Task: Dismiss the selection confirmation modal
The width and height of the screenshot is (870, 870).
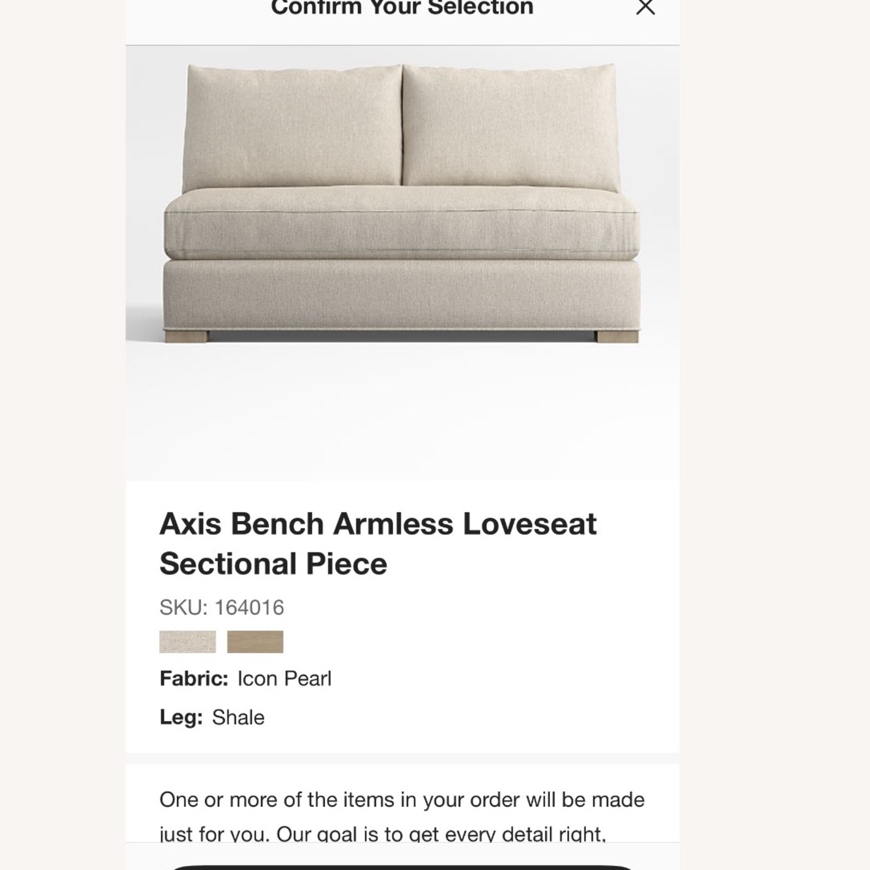Action: point(646,7)
